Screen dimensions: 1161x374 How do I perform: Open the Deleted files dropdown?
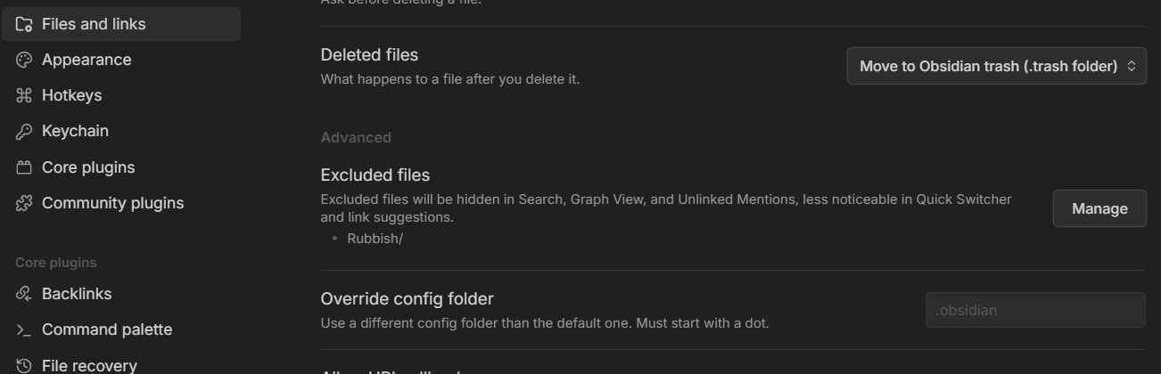(x=988, y=67)
